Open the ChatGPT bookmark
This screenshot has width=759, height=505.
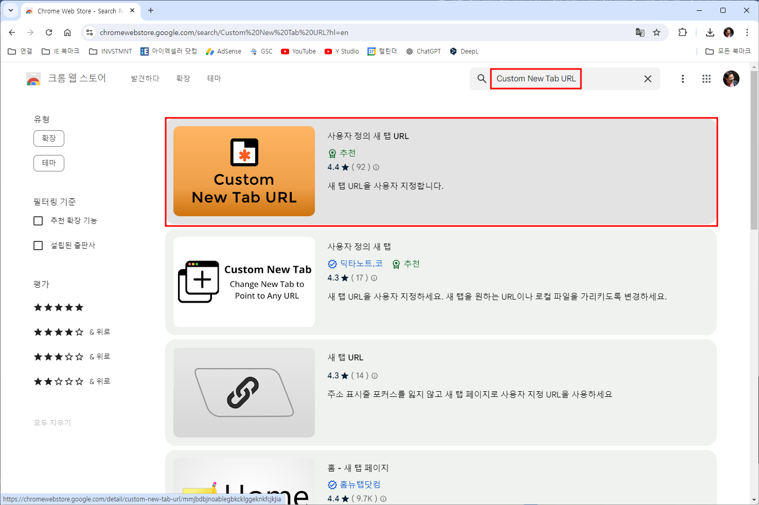click(x=423, y=51)
